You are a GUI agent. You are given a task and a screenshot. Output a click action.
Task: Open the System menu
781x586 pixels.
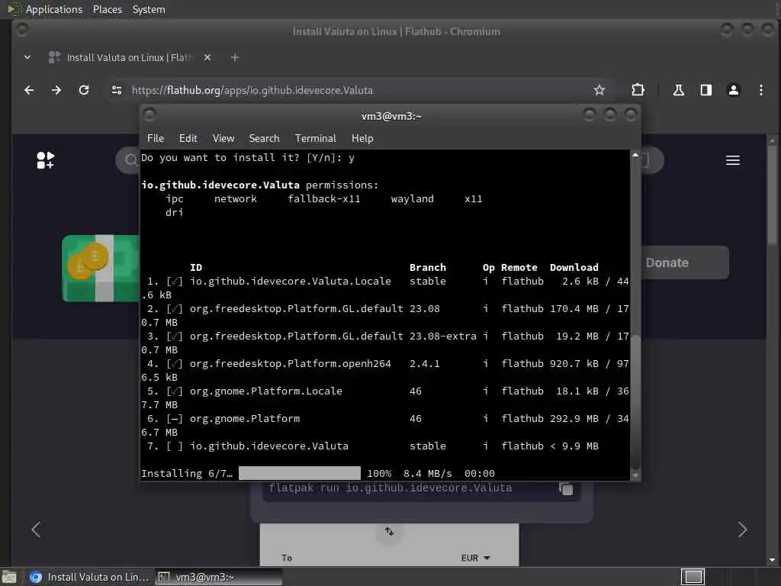(x=149, y=9)
